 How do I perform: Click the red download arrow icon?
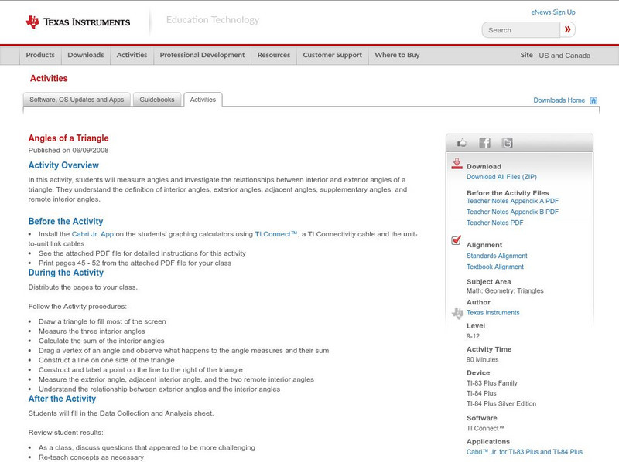click(457, 164)
